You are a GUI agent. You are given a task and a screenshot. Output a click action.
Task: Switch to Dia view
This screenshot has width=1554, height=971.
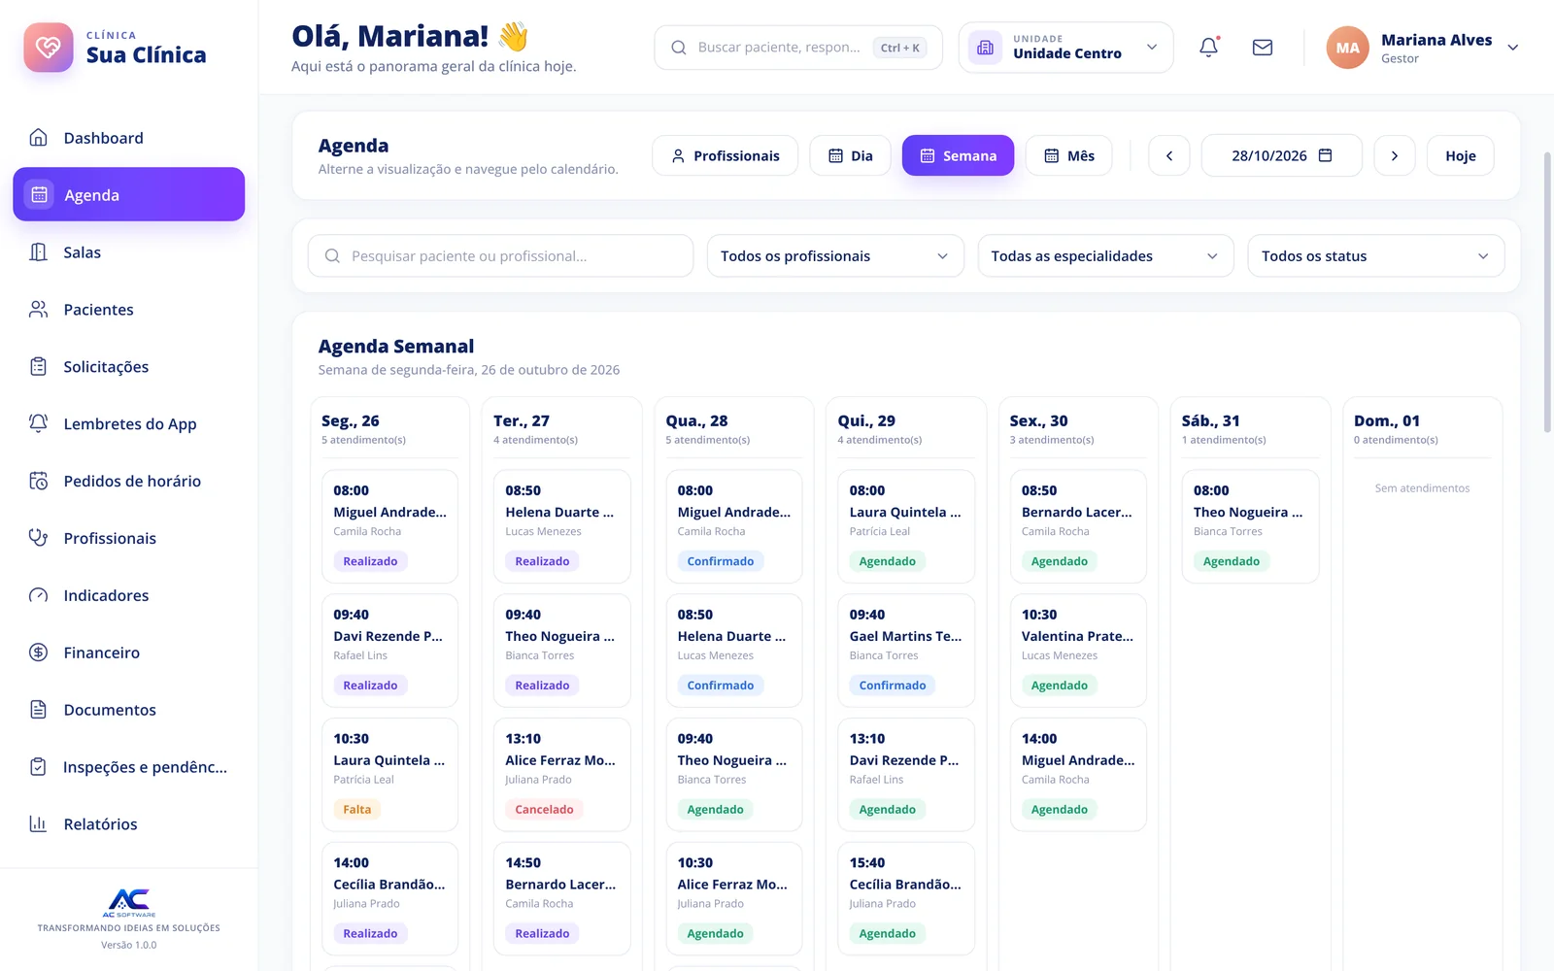(x=850, y=155)
